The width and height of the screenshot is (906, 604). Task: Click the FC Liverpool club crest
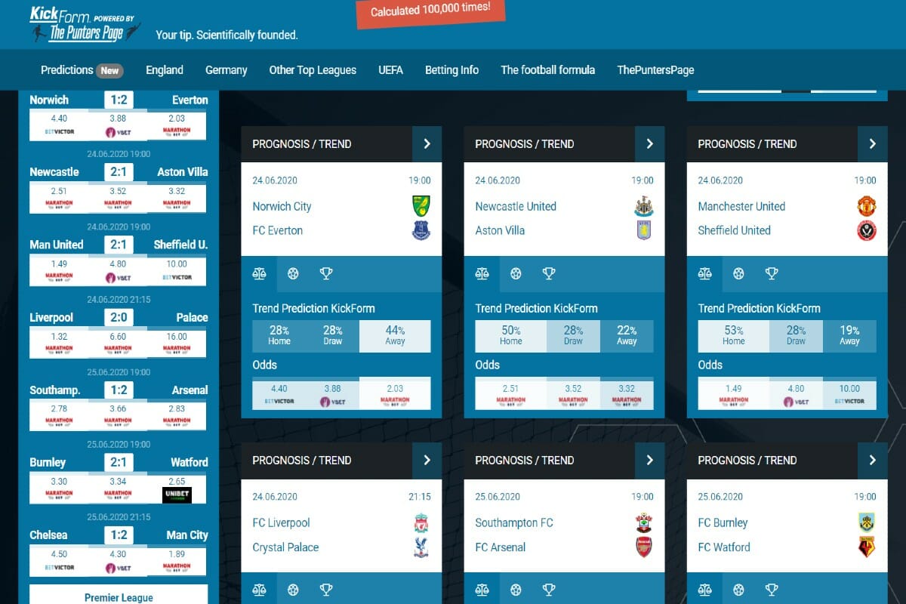[421, 522]
